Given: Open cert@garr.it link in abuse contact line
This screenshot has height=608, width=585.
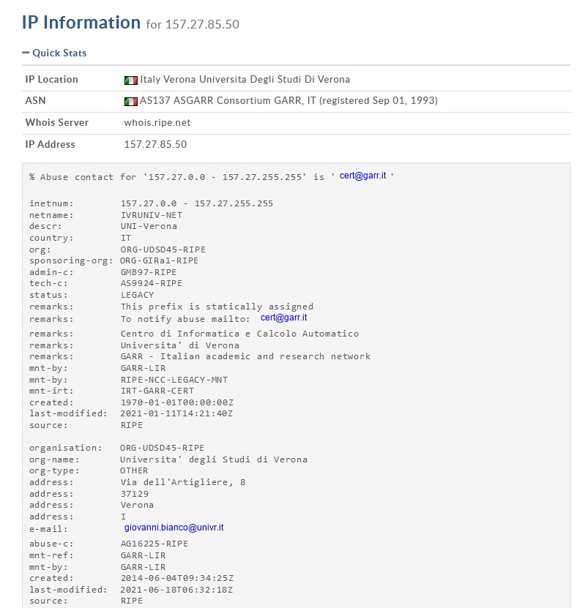Looking at the screenshot, I should click(x=362, y=176).
